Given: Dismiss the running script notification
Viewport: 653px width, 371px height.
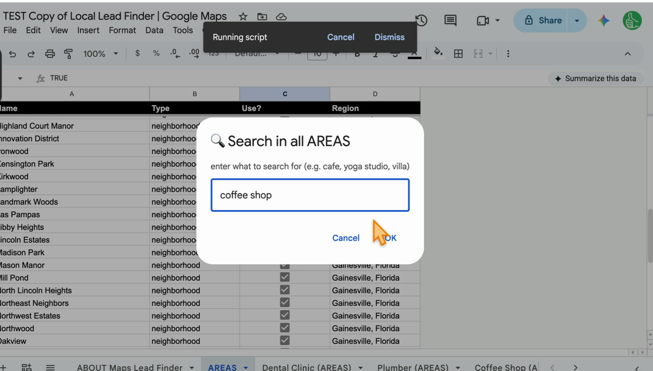Looking at the screenshot, I should (x=389, y=37).
